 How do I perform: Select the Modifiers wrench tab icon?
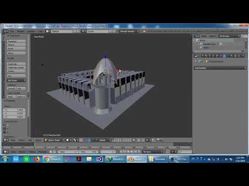pos(225,56)
